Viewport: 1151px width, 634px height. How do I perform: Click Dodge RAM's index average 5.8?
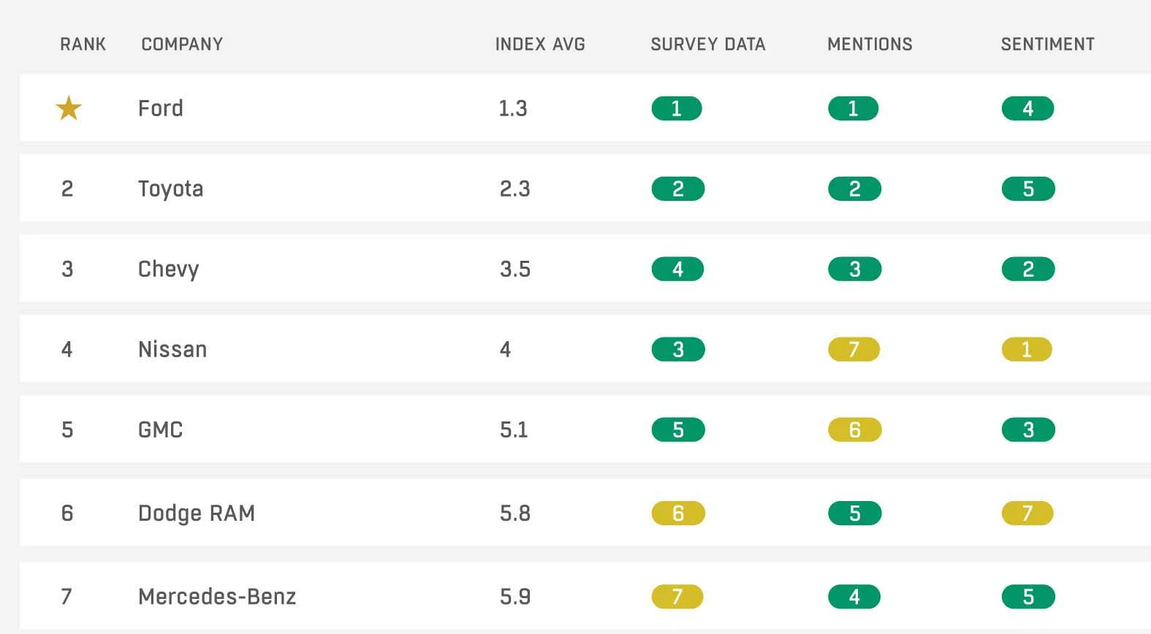[x=515, y=513]
